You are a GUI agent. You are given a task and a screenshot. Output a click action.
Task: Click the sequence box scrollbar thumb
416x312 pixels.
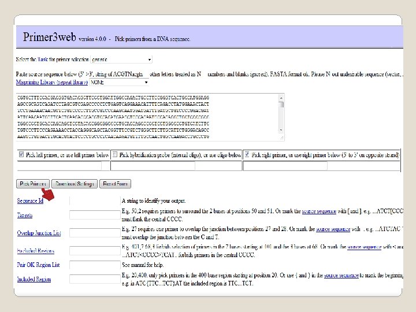coord(281,105)
